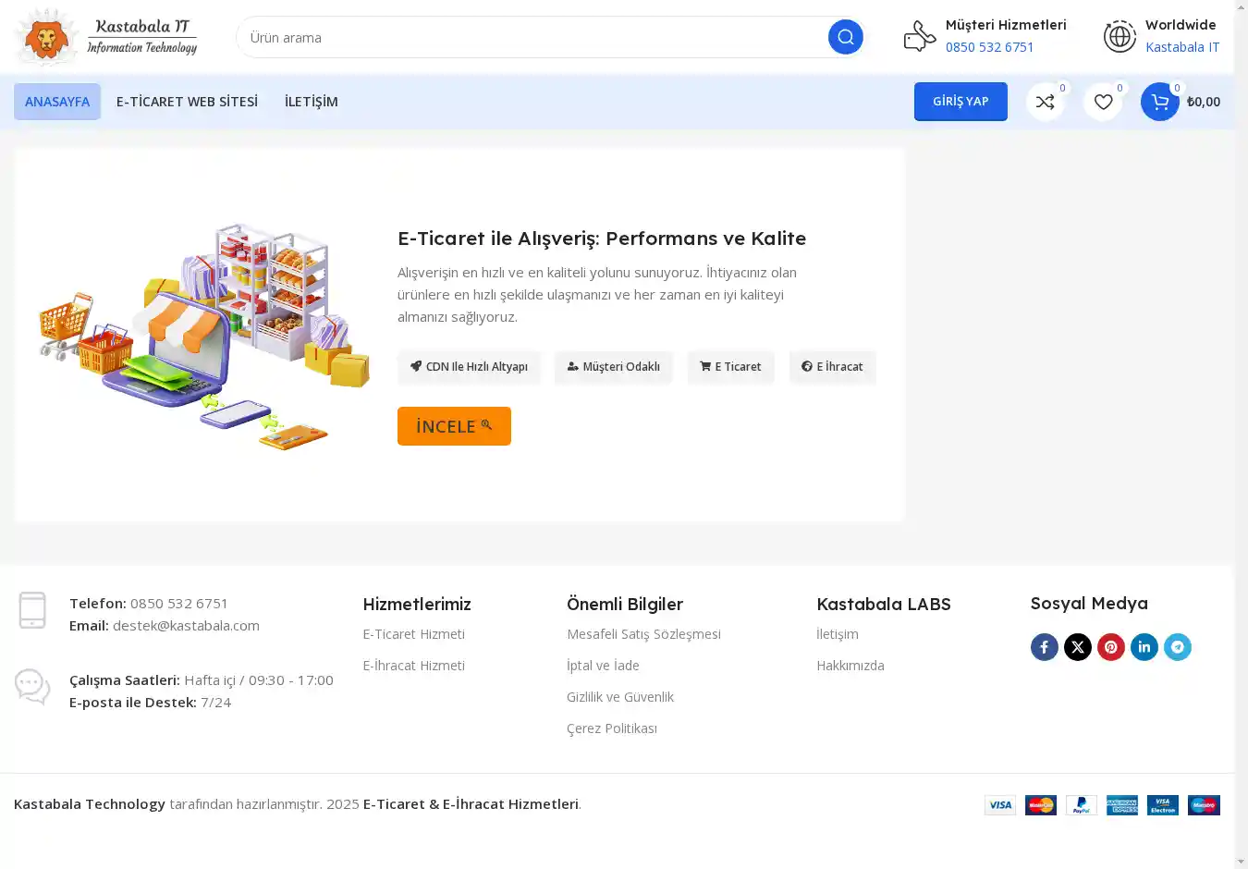Open the Mesafeli Satış Sözleşmesi link
The height and width of the screenshot is (869, 1248).
[643, 634]
